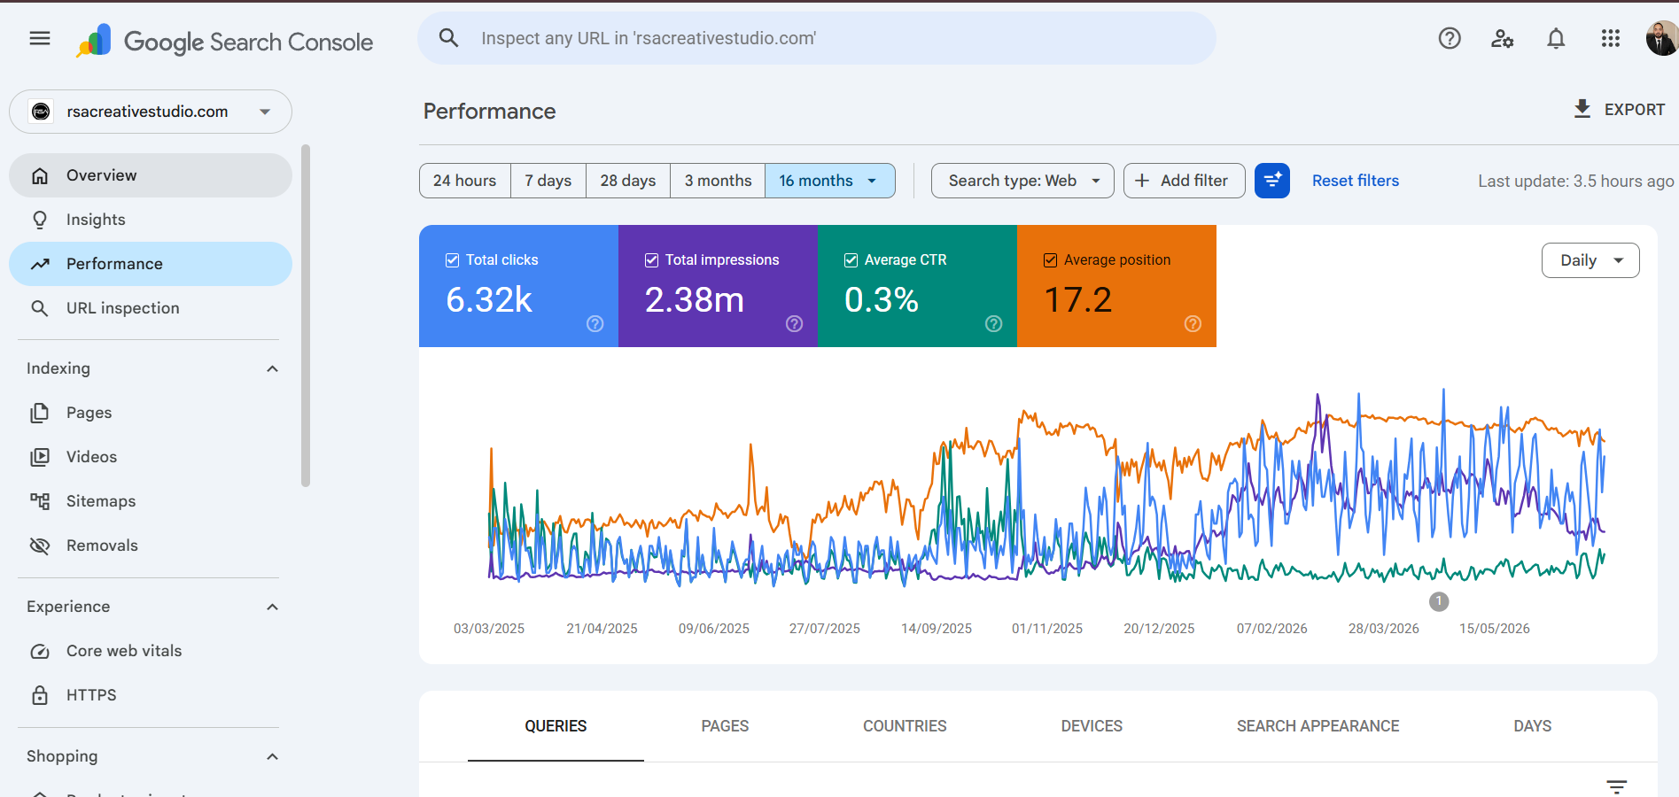Click the chart annotation marker 1
The width and height of the screenshot is (1679, 797).
click(x=1439, y=601)
